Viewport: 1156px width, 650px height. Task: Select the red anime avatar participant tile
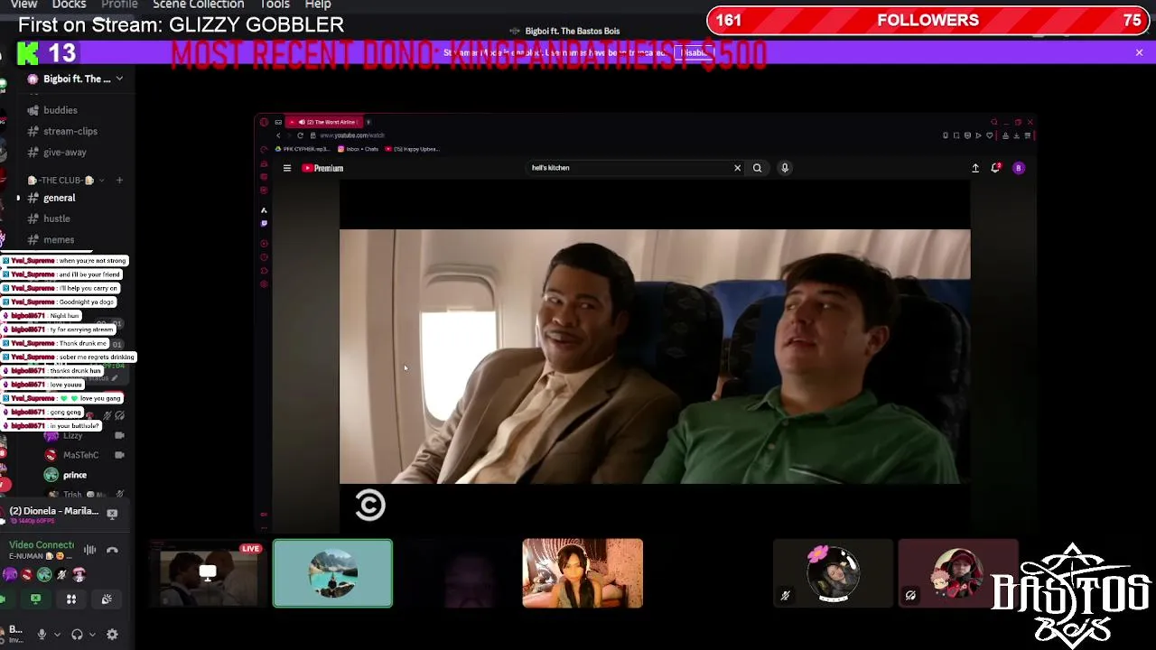tap(957, 574)
